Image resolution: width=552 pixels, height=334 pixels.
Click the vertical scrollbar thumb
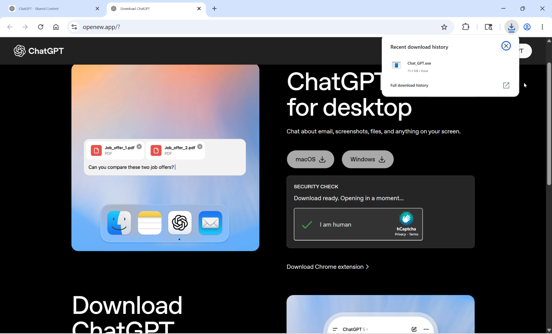click(x=549, y=124)
